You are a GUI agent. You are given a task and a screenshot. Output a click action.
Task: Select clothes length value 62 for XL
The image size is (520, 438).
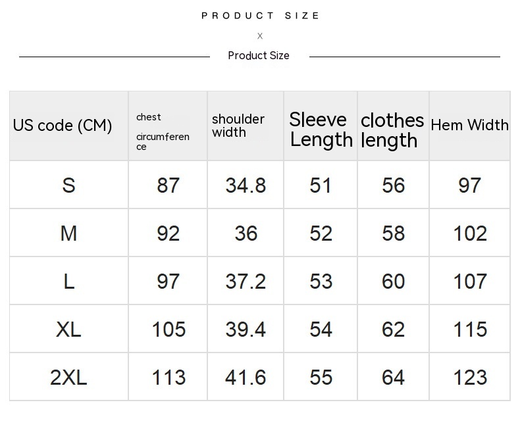[393, 329]
